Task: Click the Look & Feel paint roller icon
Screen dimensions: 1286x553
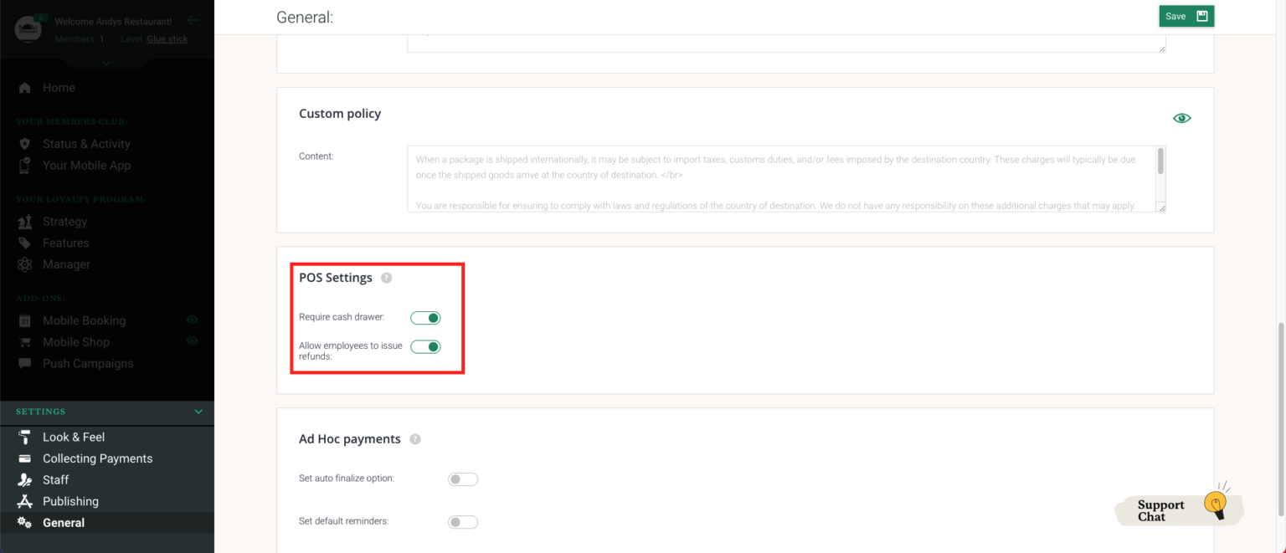Action: [x=25, y=438]
